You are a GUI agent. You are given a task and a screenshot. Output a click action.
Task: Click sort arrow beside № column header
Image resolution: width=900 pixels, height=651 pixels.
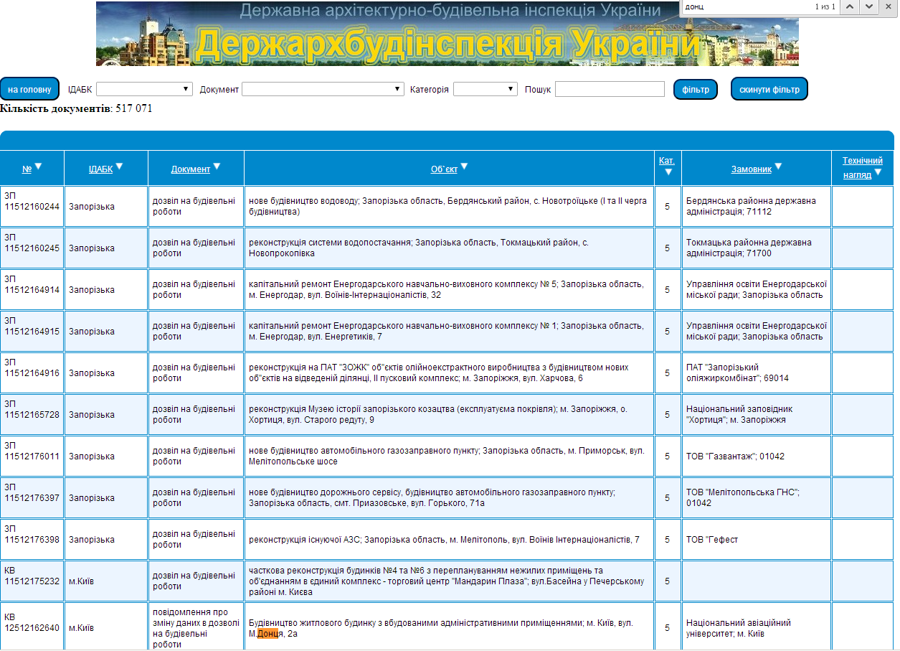click(39, 167)
